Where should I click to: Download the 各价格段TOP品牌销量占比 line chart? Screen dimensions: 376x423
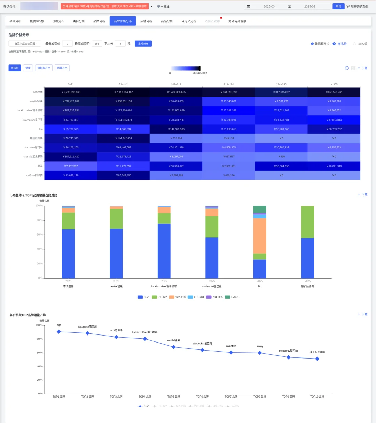click(362, 314)
